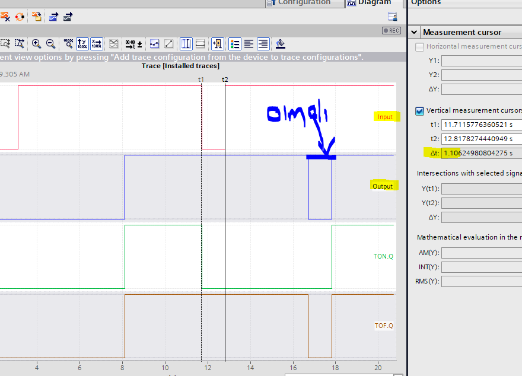Enable the Horizontal measurement cursors checkbox
The image size is (522, 376).
(x=419, y=47)
